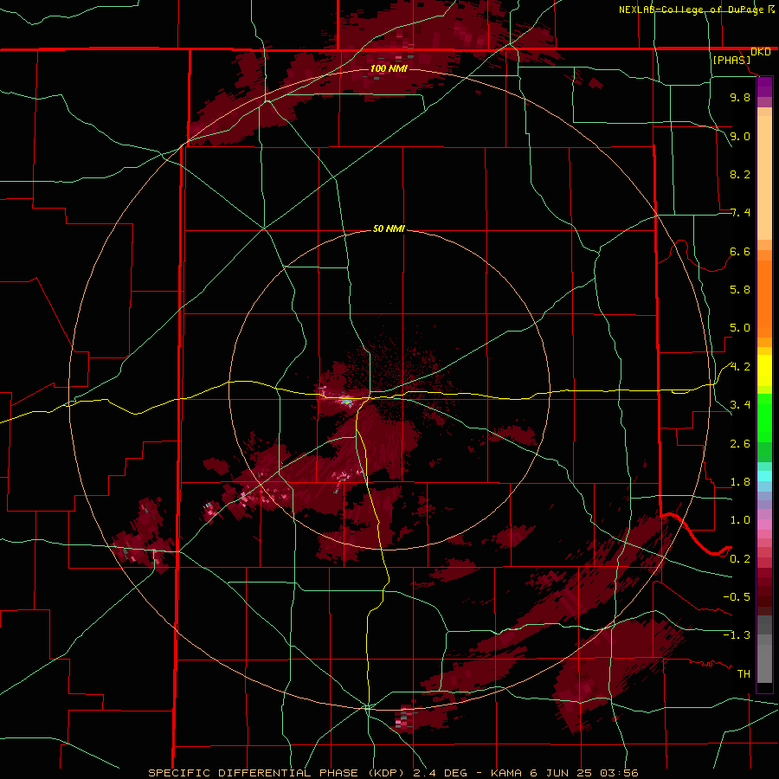779x779 pixels.
Task: Click the 7.4 color scale value
Action: tap(740, 213)
